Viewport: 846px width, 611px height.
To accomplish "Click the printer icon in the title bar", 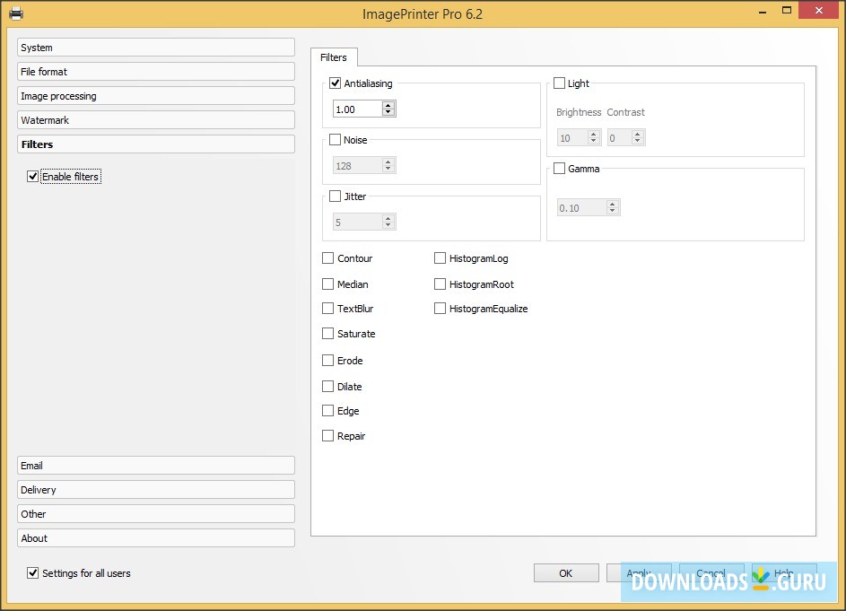I will (16, 13).
